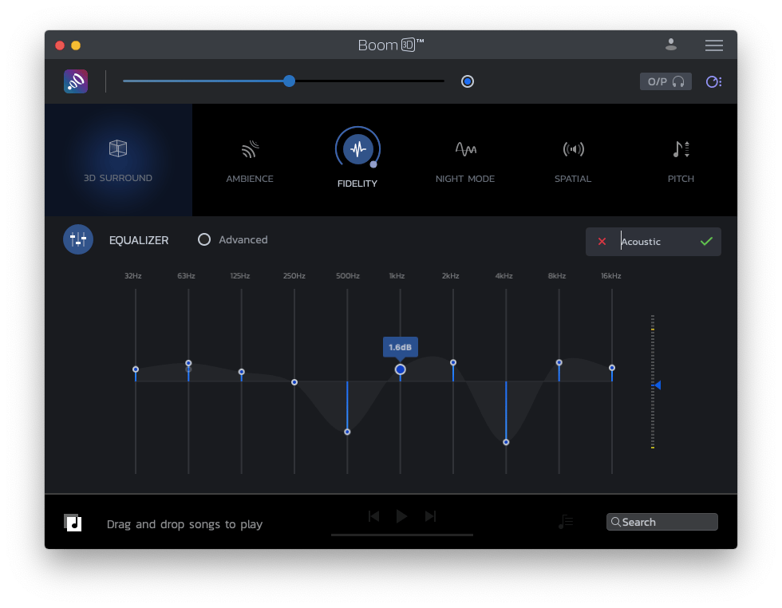
Task: Open the user account profile icon
Action: pyautogui.click(x=671, y=45)
